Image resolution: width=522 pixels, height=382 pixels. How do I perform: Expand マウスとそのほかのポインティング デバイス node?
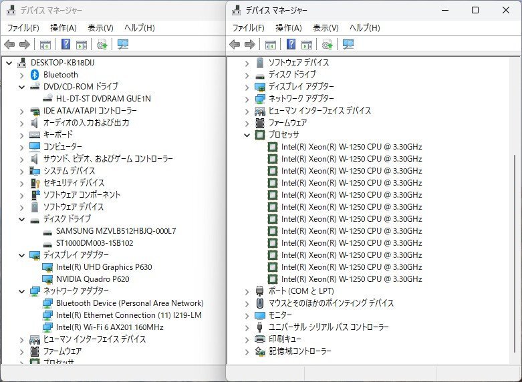(247, 304)
